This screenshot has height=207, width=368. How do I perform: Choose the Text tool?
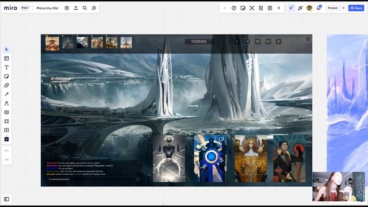click(x=6, y=67)
